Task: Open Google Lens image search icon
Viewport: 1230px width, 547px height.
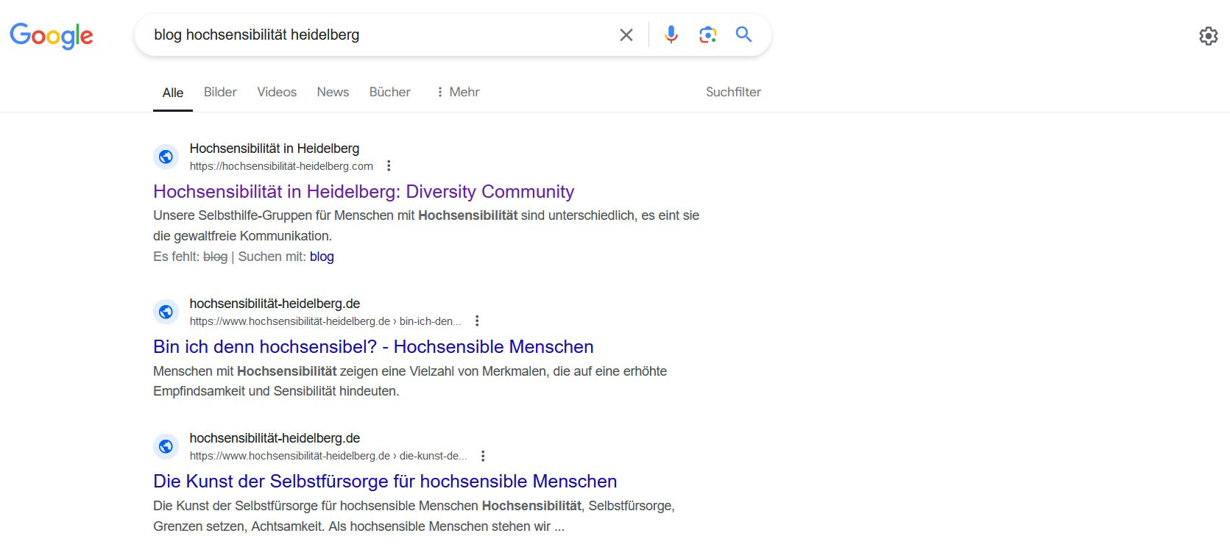Action: tap(707, 35)
